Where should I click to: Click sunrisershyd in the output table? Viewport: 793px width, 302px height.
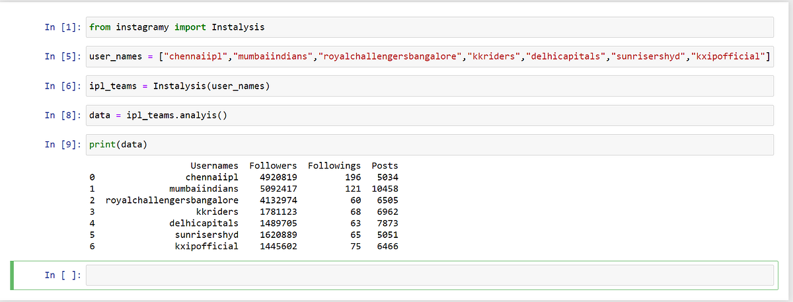[206, 235]
